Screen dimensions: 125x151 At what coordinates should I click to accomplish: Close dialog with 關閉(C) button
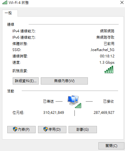111,146
